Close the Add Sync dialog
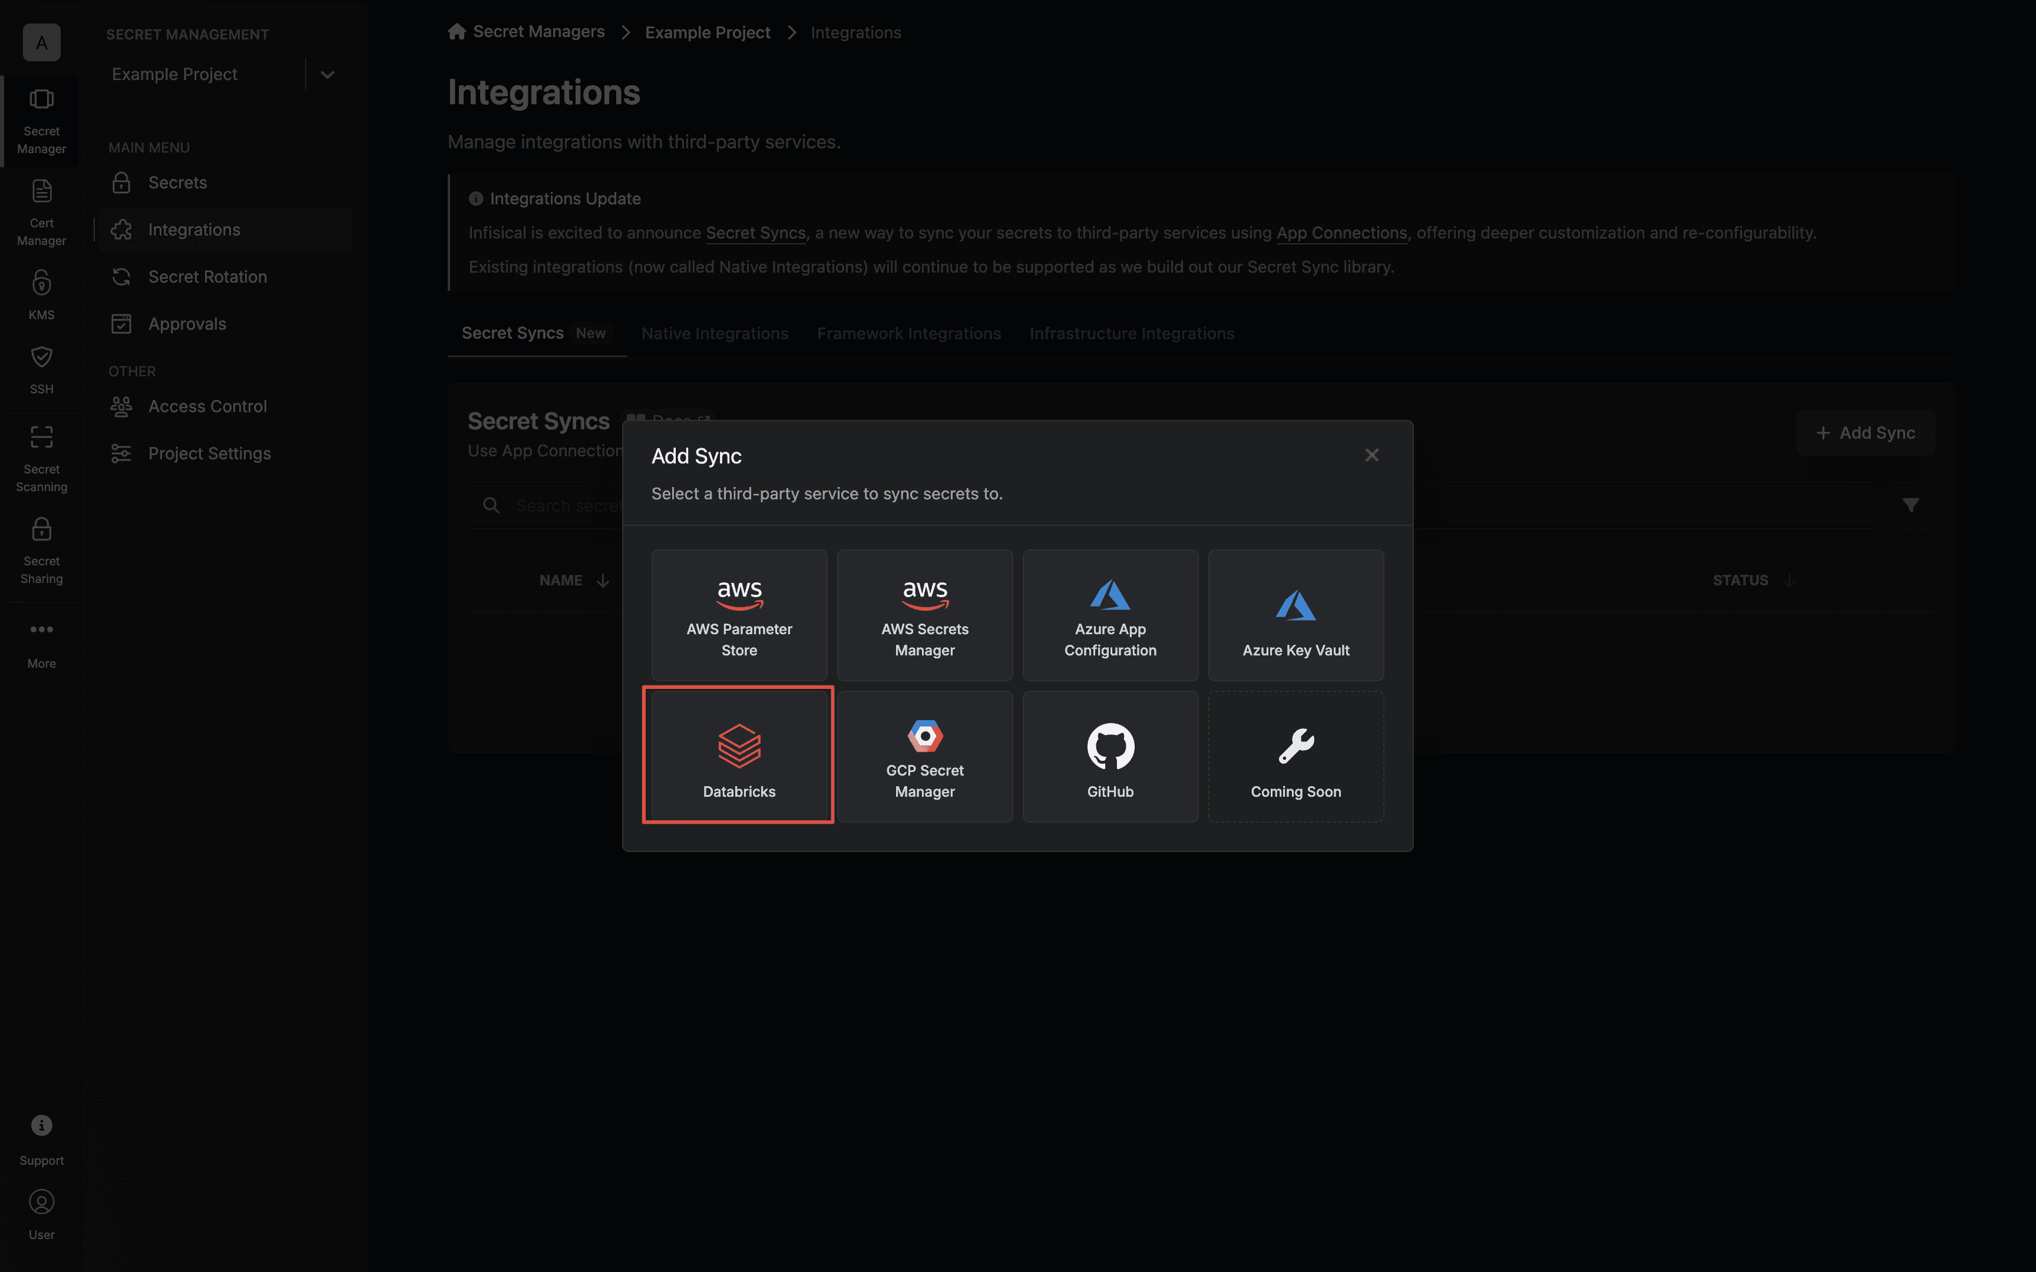The height and width of the screenshot is (1272, 2036). pyautogui.click(x=1371, y=455)
